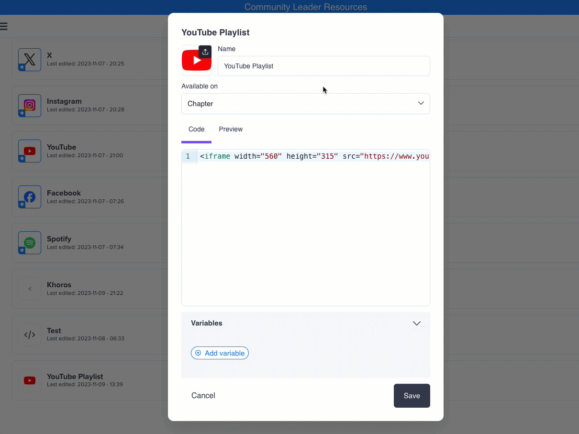Viewport: 579px width, 434px height.
Task: Select the Khoros resource icon
Action: (x=30, y=289)
